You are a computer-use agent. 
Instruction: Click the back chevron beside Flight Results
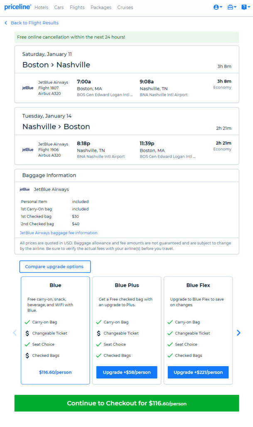pos(6,23)
